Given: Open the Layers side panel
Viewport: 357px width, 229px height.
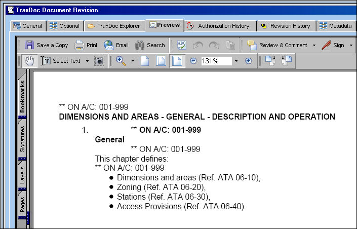Looking at the screenshot, I should [x=22, y=175].
